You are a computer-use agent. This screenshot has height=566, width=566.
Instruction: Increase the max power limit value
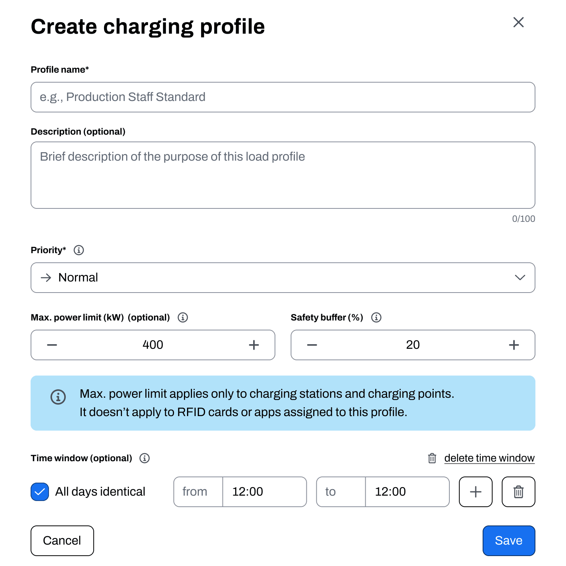(254, 345)
